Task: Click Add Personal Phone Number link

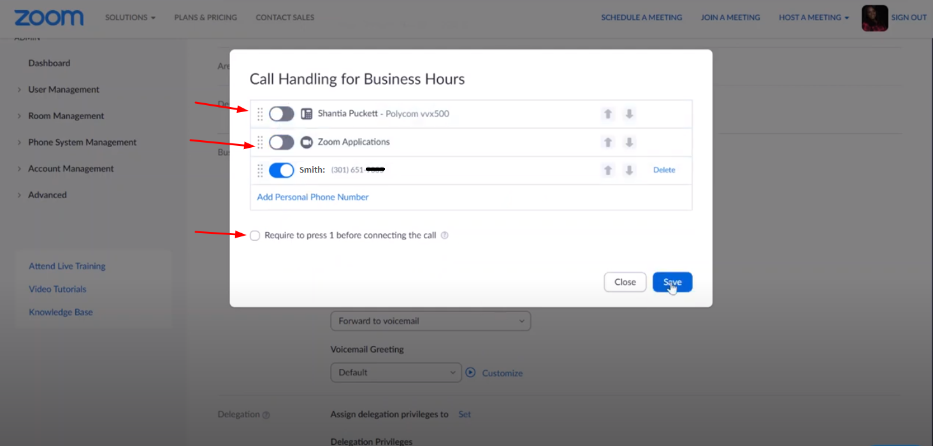Action: [313, 197]
